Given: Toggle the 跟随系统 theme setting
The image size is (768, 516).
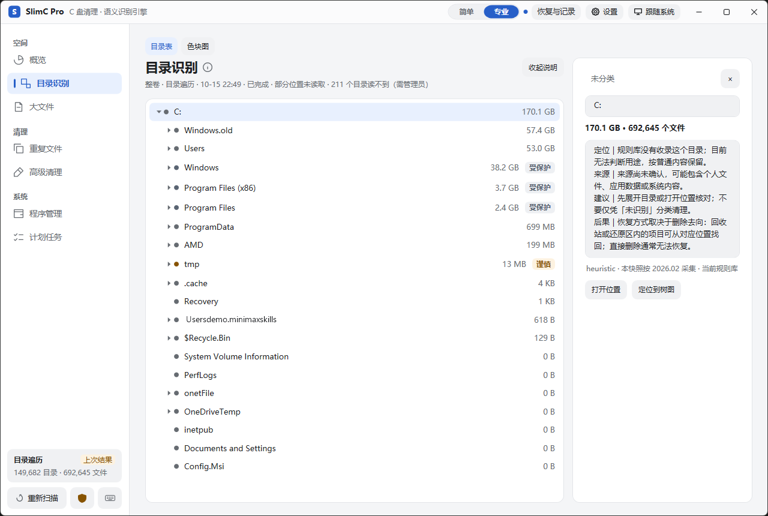Looking at the screenshot, I should point(654,12).
